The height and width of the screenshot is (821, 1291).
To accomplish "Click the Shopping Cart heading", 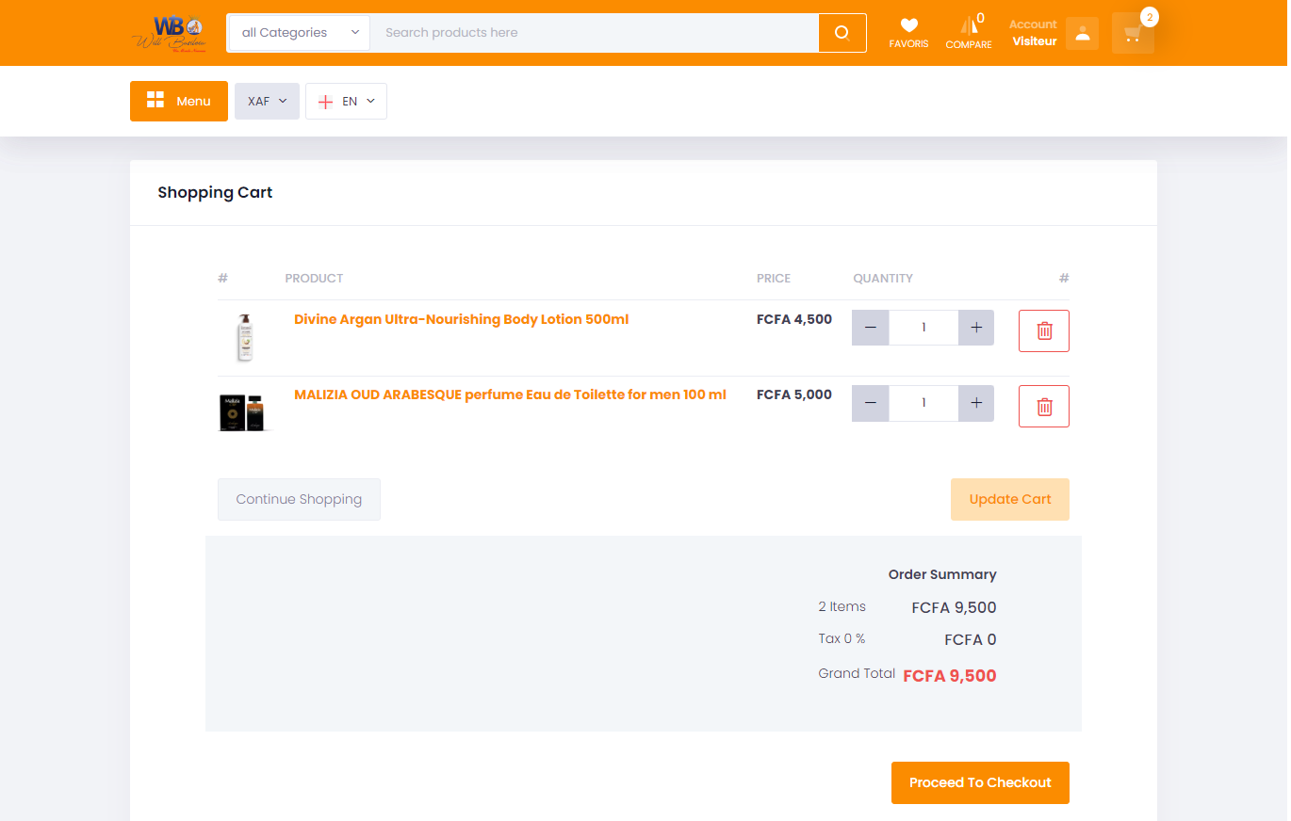I will coord(215,192).
